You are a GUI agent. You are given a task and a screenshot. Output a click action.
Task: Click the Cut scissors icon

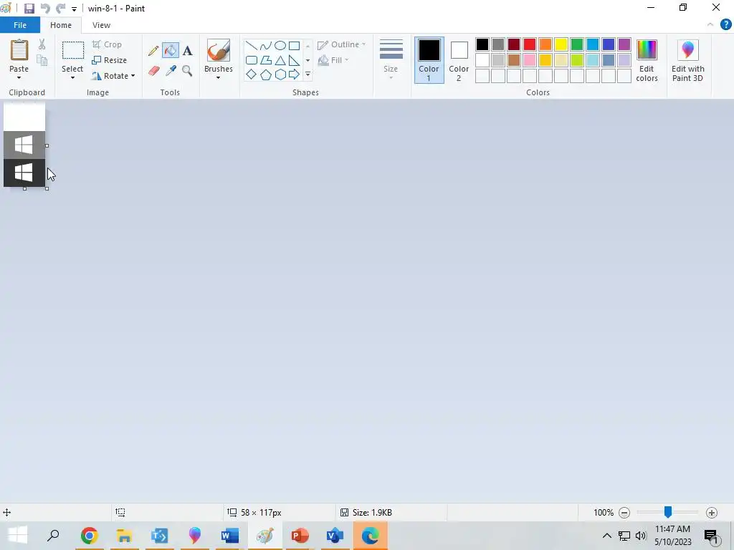42,44
